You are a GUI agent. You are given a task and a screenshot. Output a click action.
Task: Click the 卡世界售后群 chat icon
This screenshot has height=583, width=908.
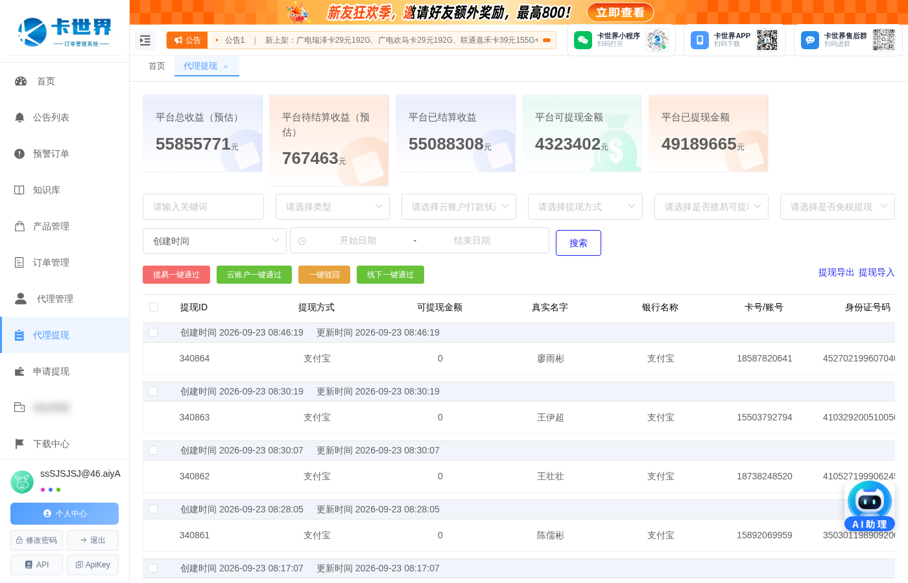810,40
